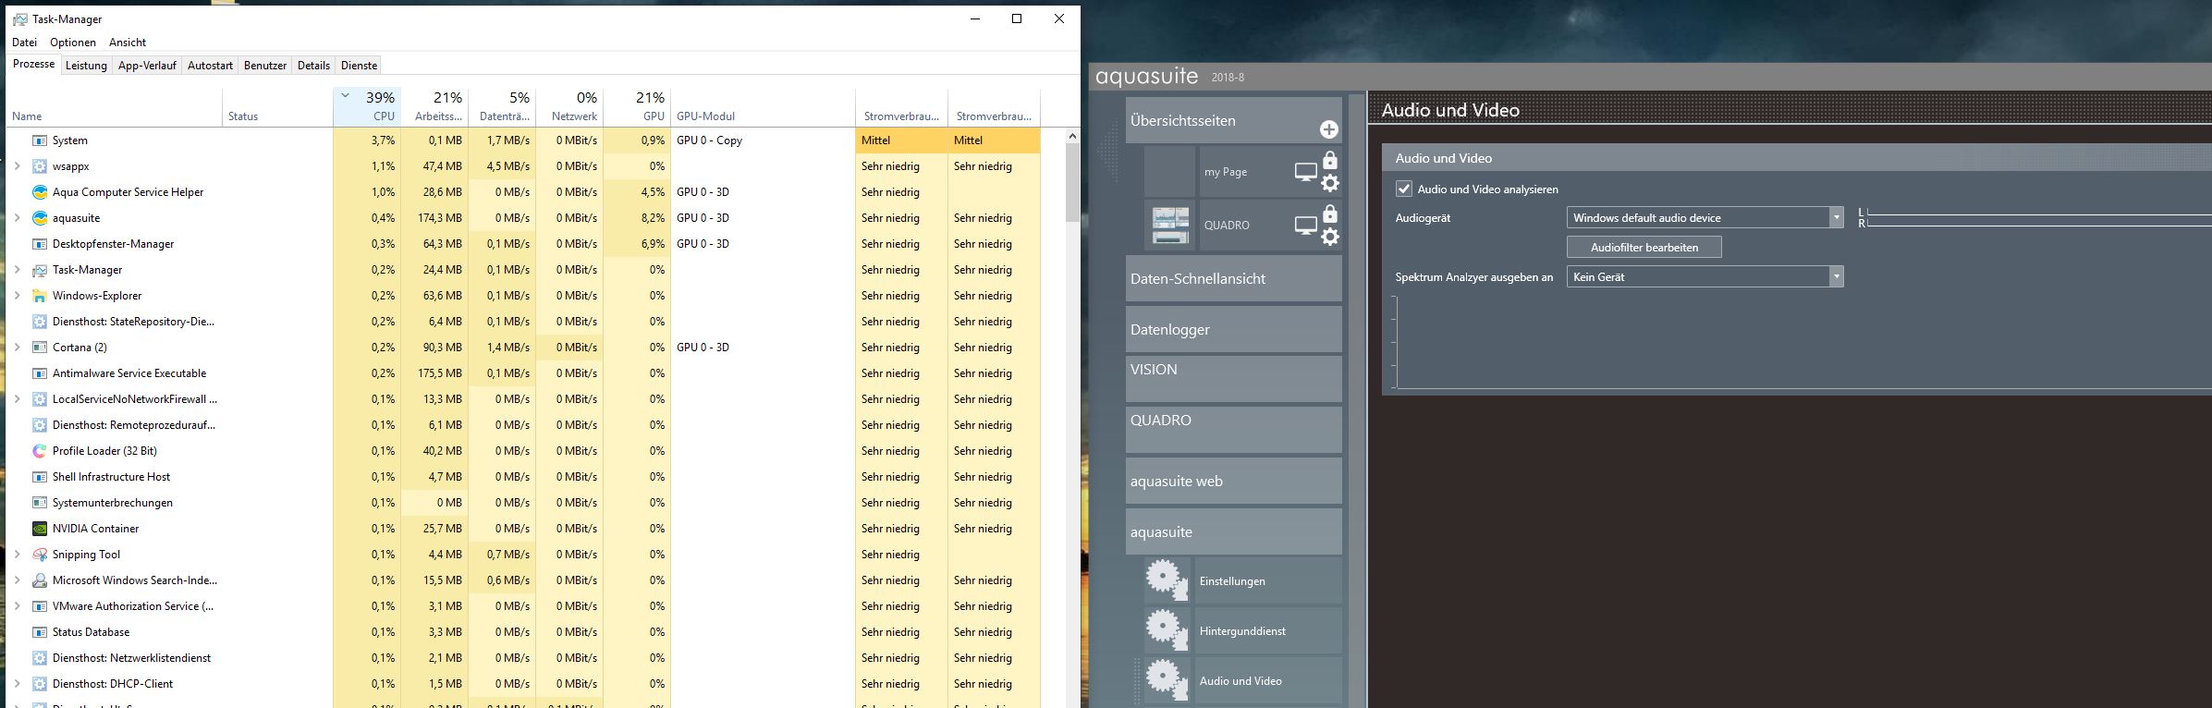Expand the wsappx process row
The width and height of the screenshot is (2212, 708).
(17, 166)
